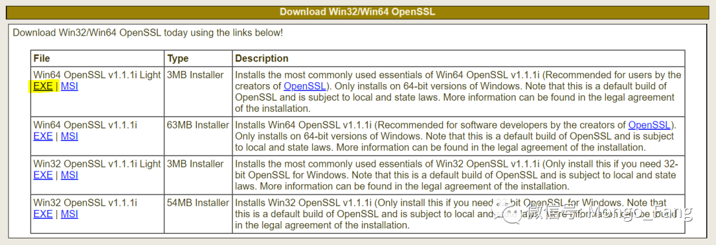The width and height of the screenshot is (716, 245).
Task: Download Win32 OpenSSL v1.1.1i Light MSI
Action: pos(70,175)
